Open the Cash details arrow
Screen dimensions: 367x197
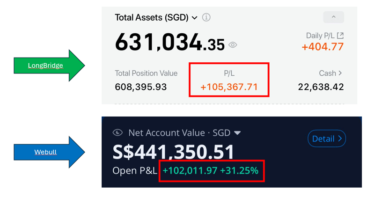[x=340, y=73]
